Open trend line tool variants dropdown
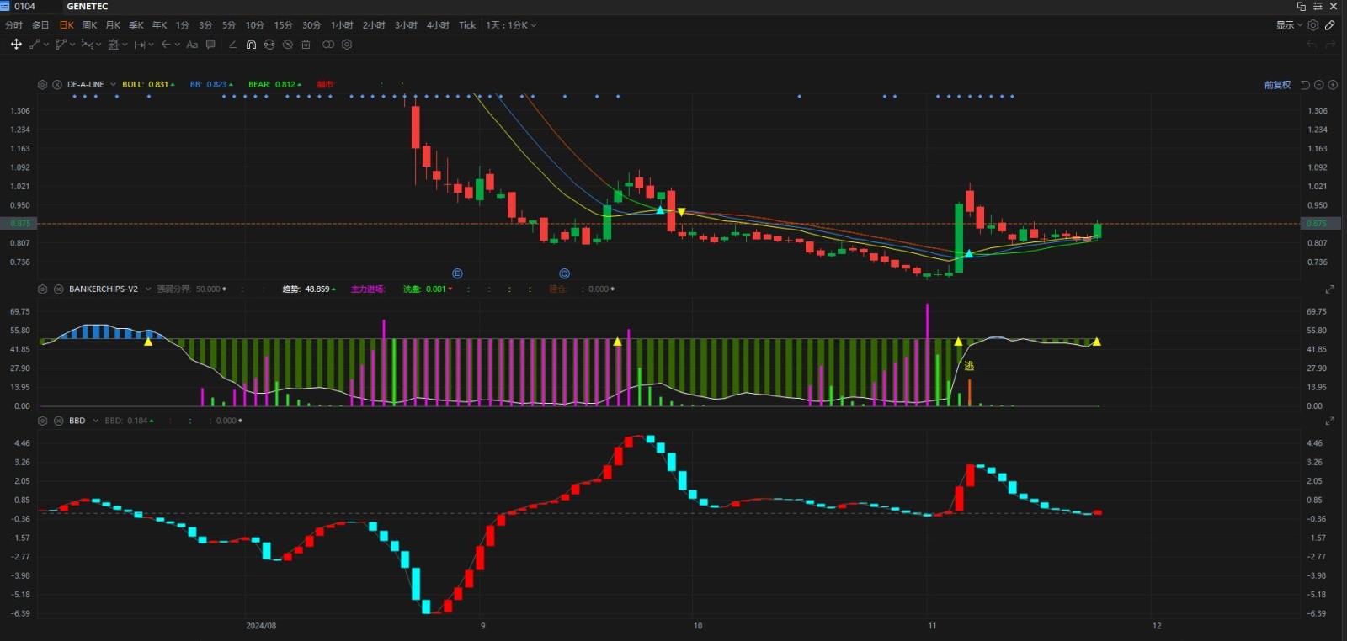 click(x=46, y=45)
